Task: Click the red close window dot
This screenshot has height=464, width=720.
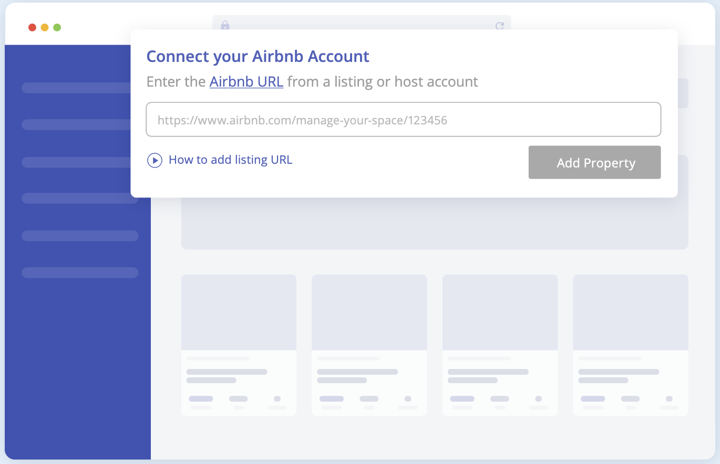Action: pos(32,27)
